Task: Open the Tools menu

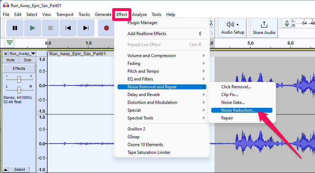Action: 157,15
